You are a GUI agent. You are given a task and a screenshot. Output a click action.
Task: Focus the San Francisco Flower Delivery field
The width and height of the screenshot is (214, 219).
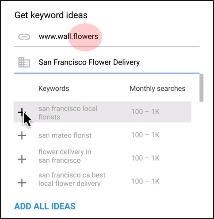click(x=107, y=62)
